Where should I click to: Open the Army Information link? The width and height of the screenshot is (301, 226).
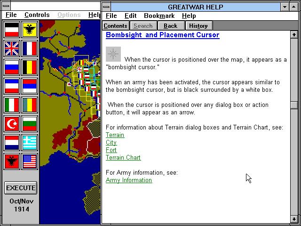(x=129, y=180)
